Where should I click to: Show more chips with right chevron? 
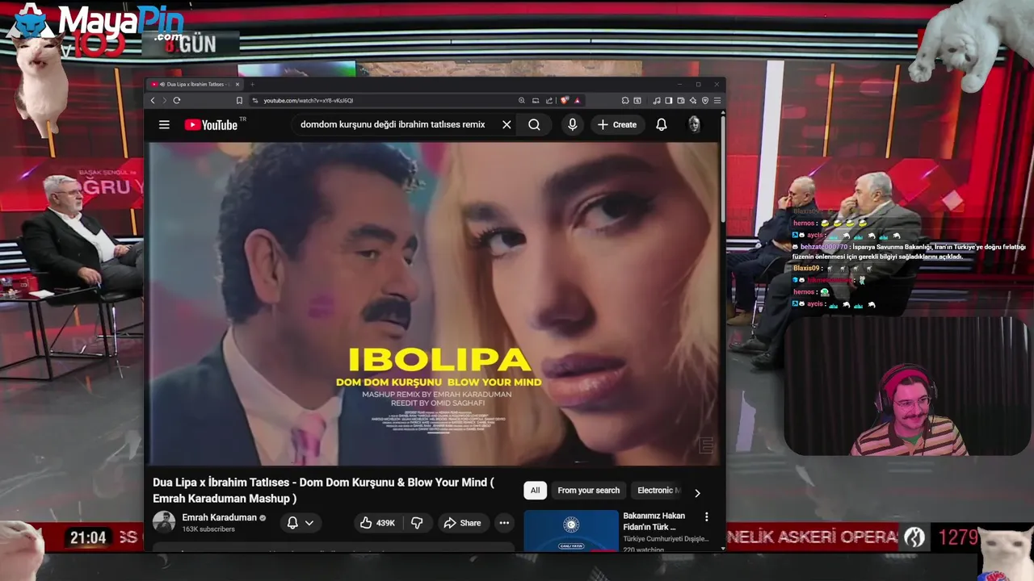[697, 492]
